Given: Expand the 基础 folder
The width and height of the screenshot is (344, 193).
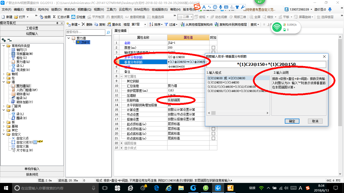Looking at the screenshot, I should coord(4,126).
